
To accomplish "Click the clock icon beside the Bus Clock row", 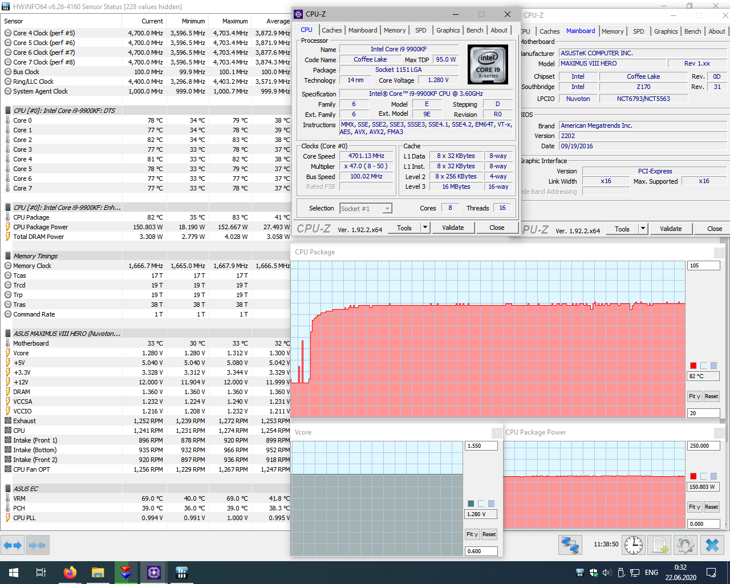I will (8, 72).
